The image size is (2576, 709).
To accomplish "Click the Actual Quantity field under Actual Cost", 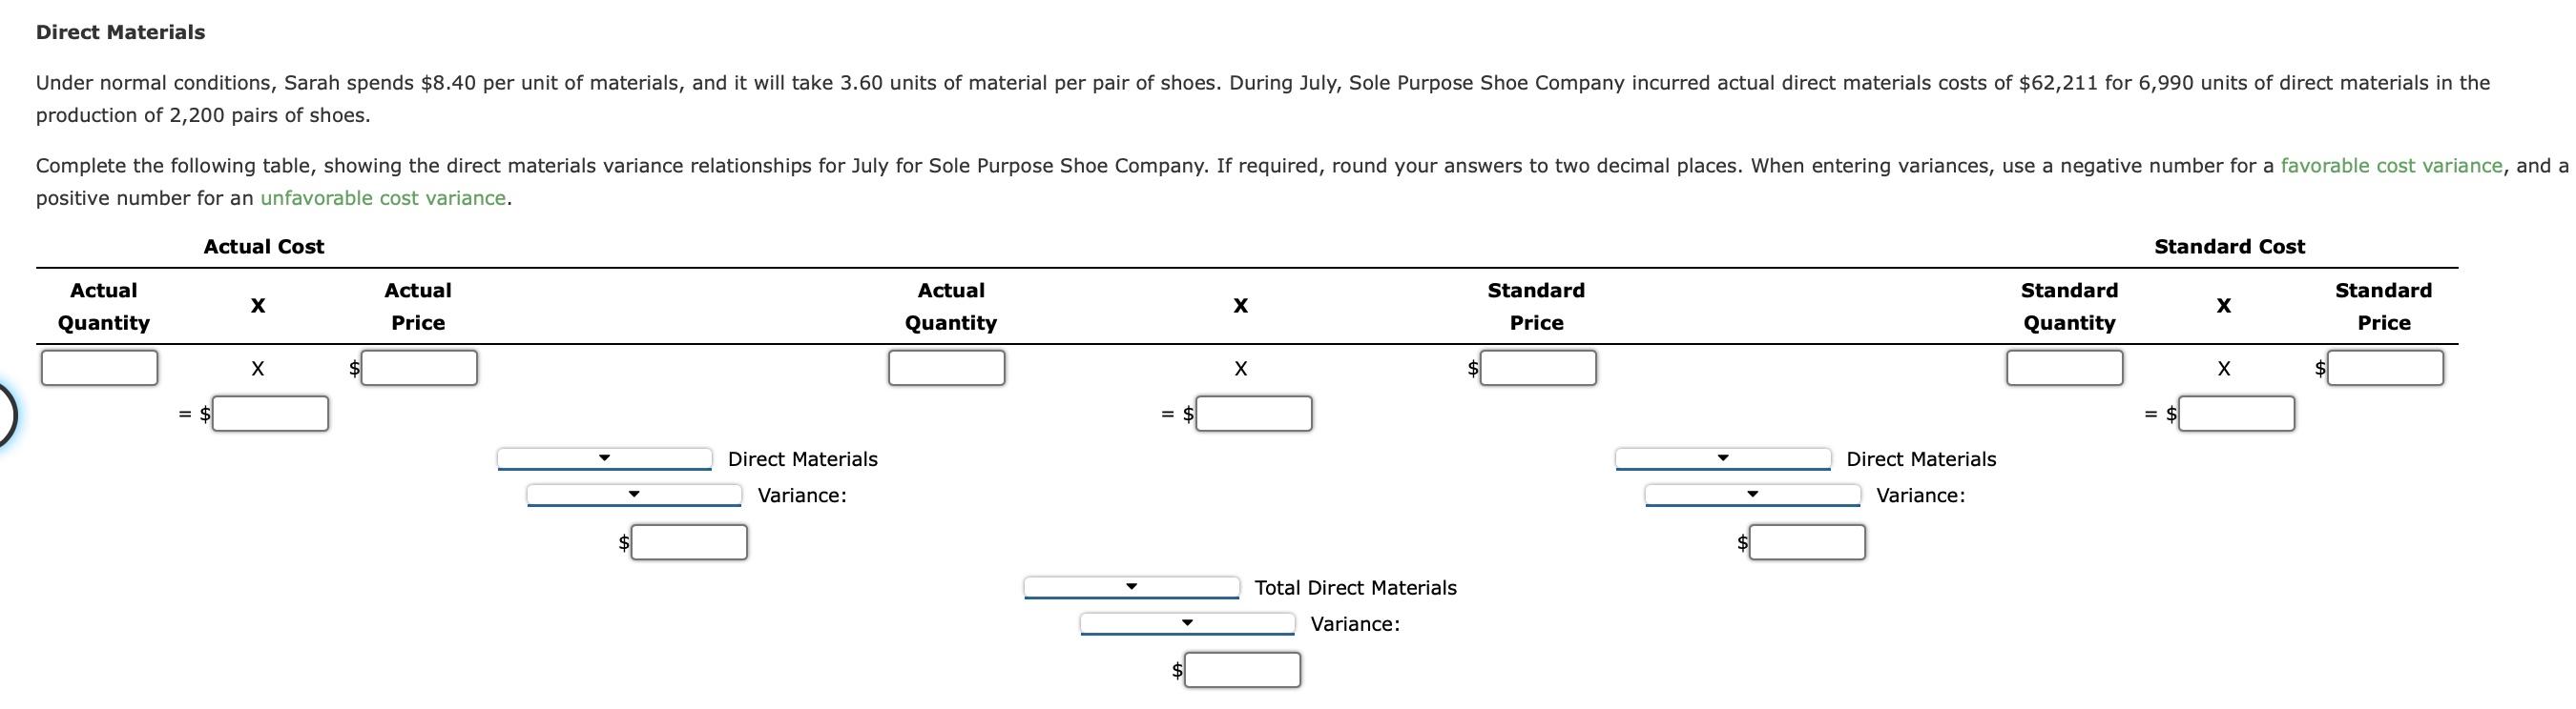I will 99,368.
